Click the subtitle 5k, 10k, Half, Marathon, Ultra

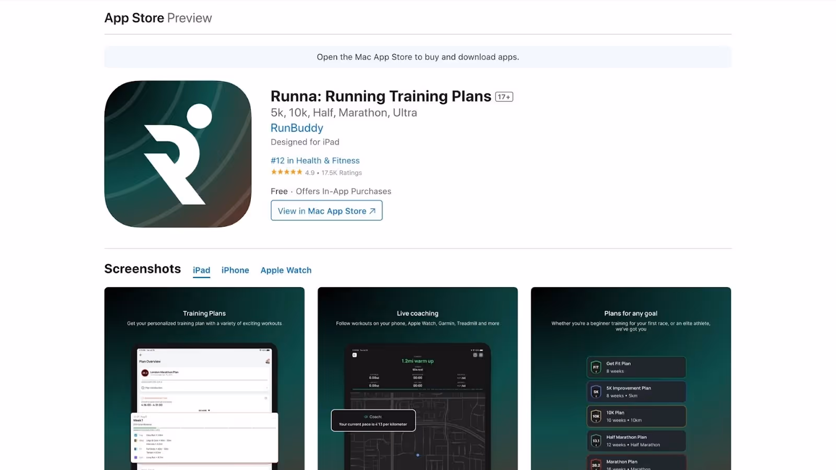(344, 113)
